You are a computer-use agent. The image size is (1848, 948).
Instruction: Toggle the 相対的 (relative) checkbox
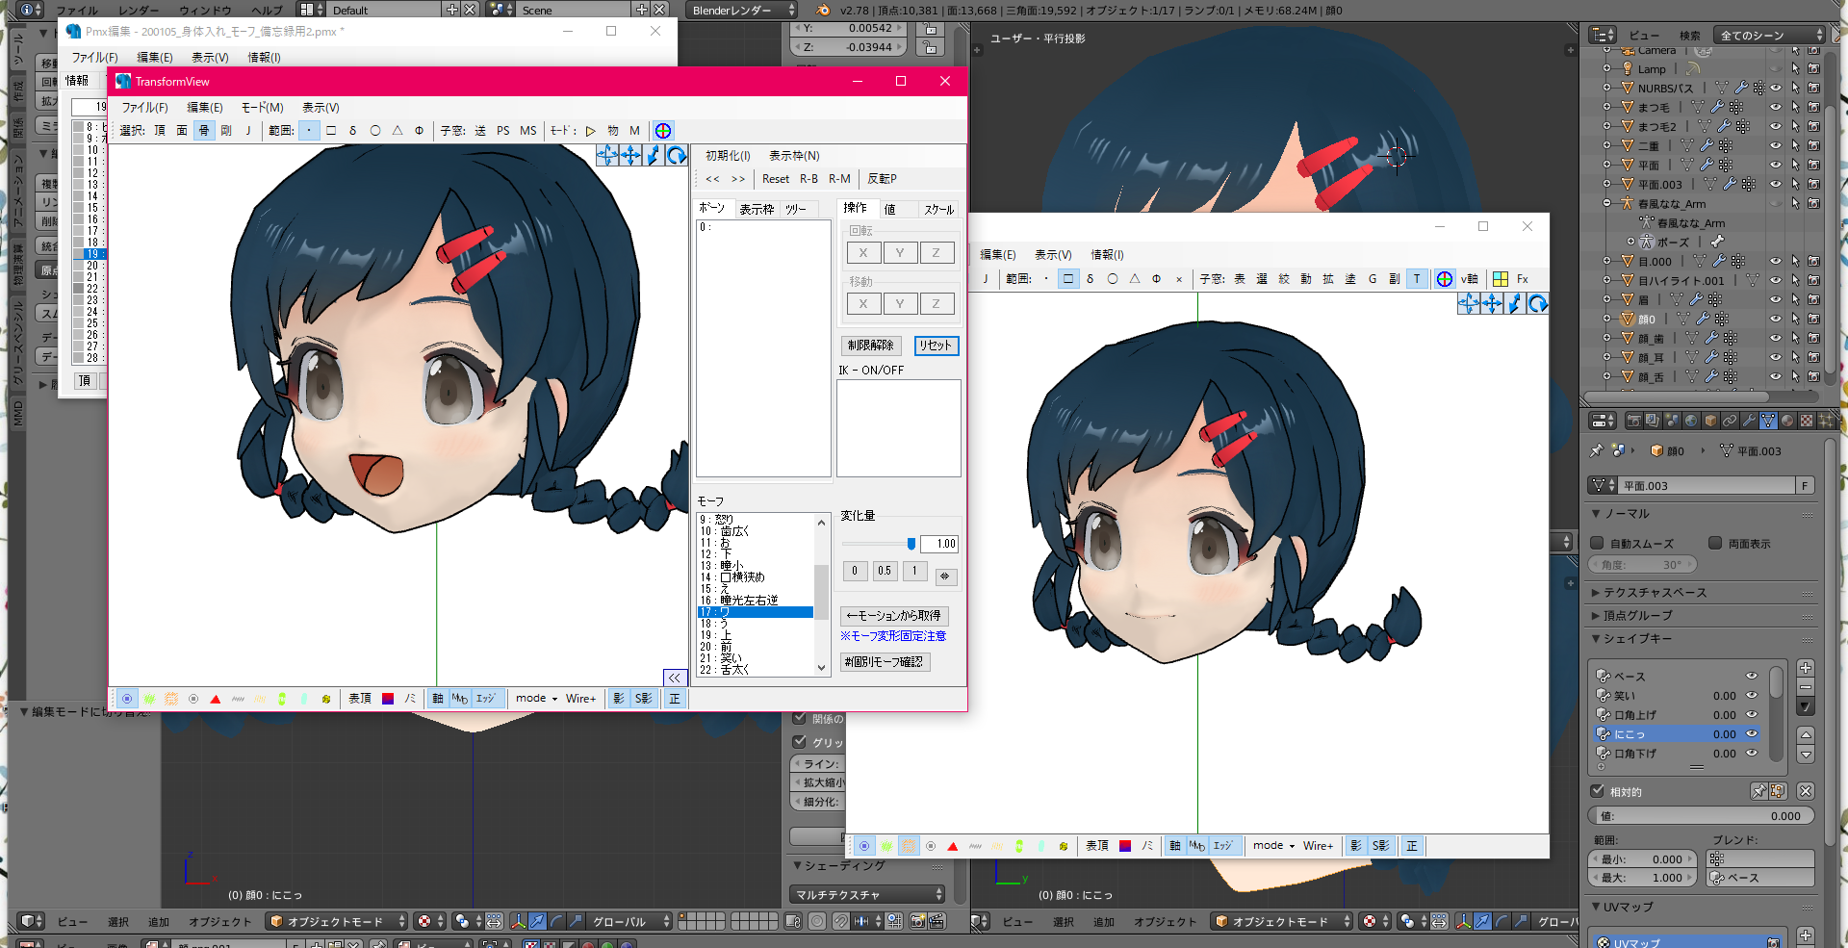[x=1598, y=791]
